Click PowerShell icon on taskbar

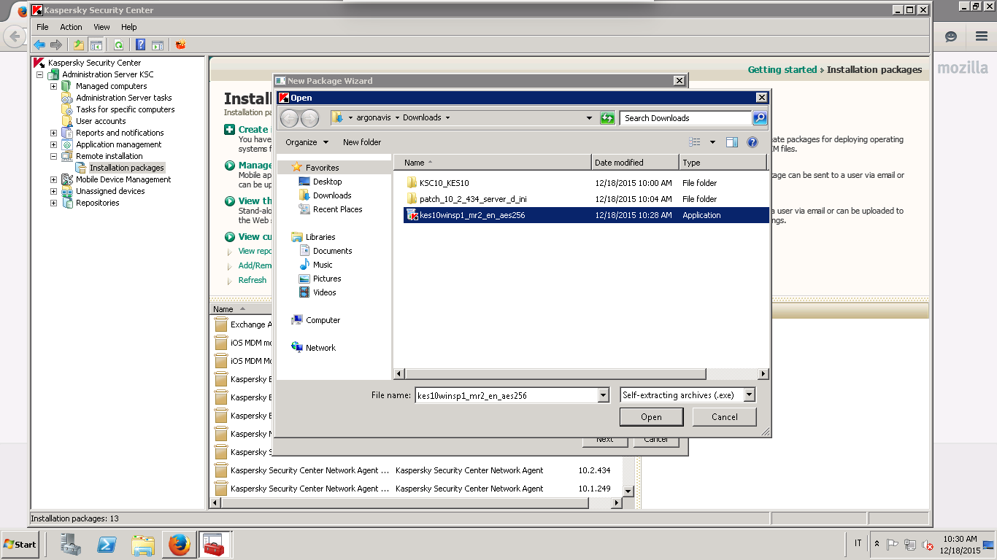[x=107, y=545]
